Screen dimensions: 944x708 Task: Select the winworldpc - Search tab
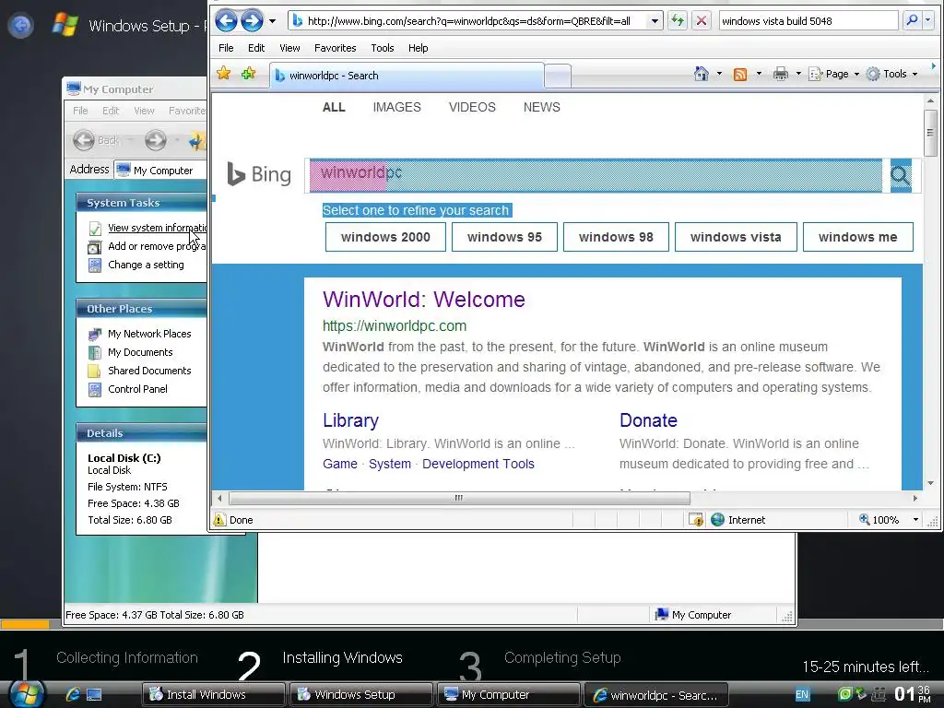click(x=407, y=76)
